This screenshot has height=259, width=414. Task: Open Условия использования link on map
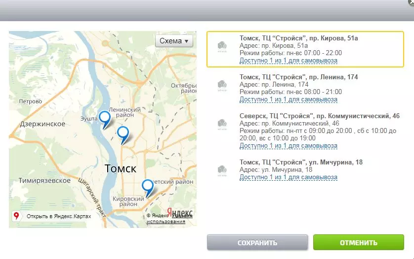[x=169, y=219]
